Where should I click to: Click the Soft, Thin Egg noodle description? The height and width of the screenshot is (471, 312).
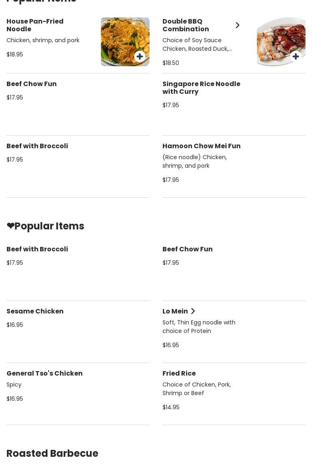[x=199, y=326]
